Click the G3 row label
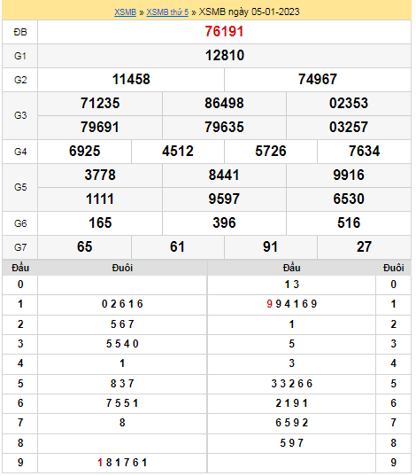Viewport: 416px width, 476px height. click(x=20, y=115)
